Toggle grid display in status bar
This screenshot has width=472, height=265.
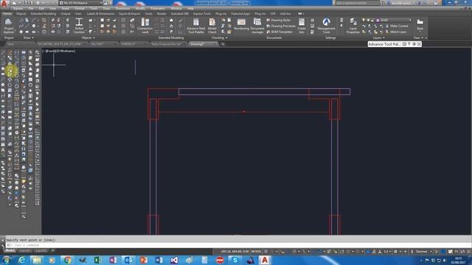click(x=266, y=252)
